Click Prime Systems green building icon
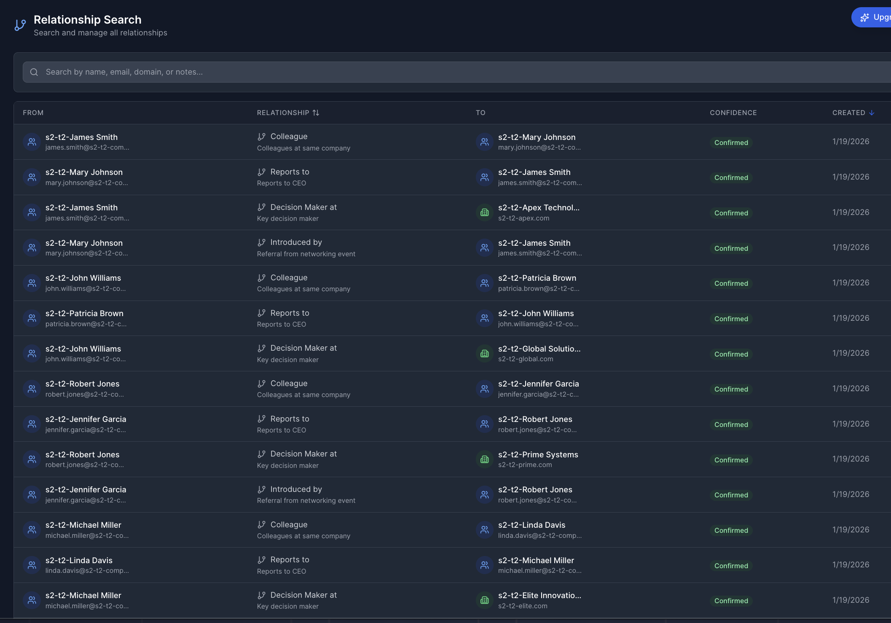 click(485, 459)
